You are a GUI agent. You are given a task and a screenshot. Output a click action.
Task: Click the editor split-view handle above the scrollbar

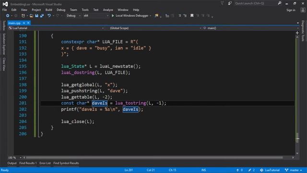pos(297,33)
